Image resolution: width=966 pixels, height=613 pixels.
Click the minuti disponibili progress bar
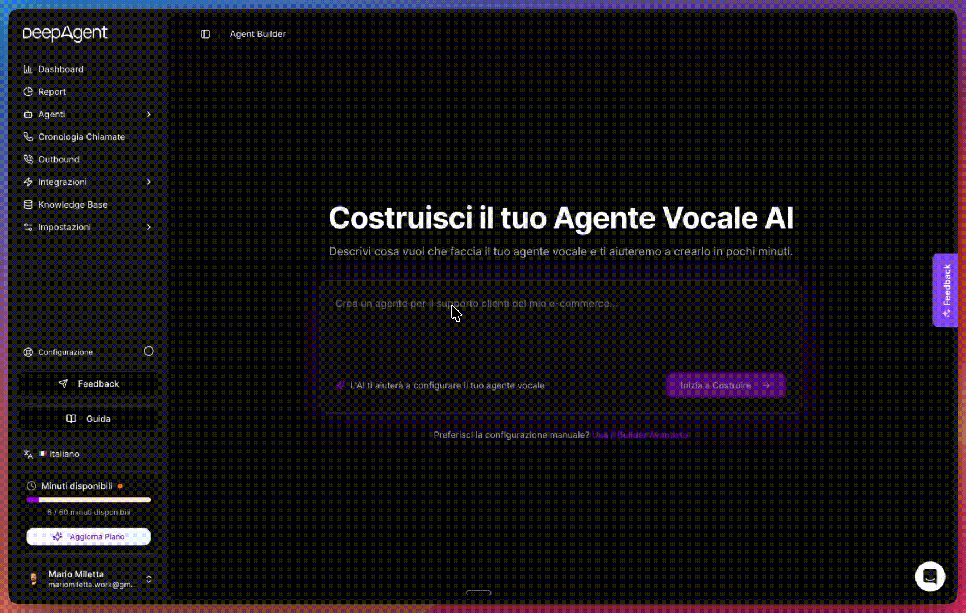tap(88, 499)
